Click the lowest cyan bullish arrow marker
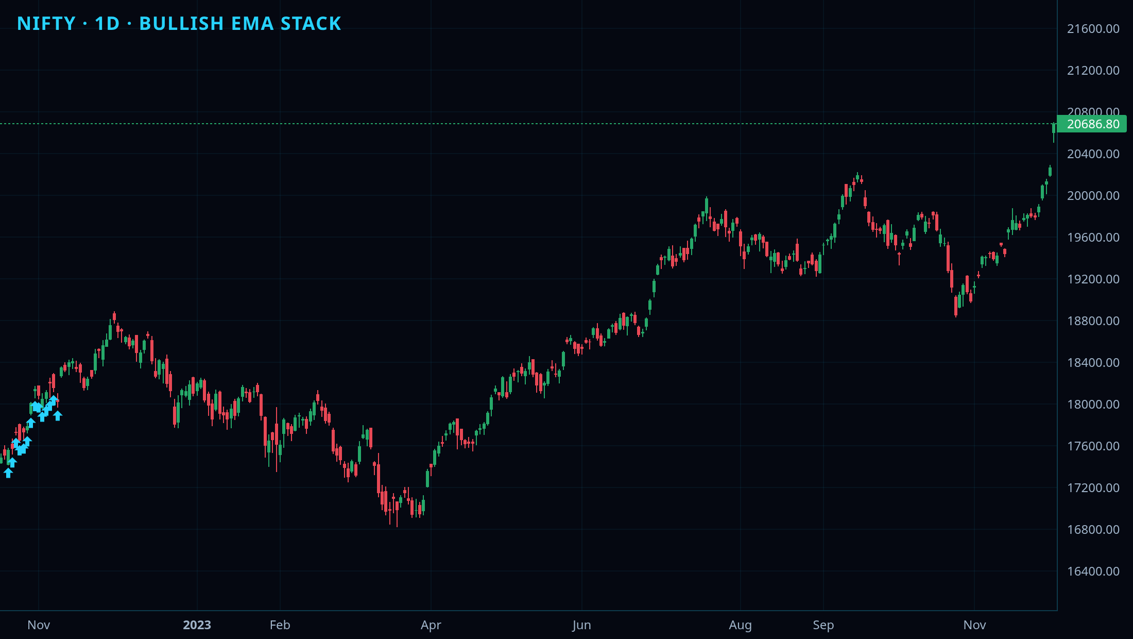 (8, 473)
